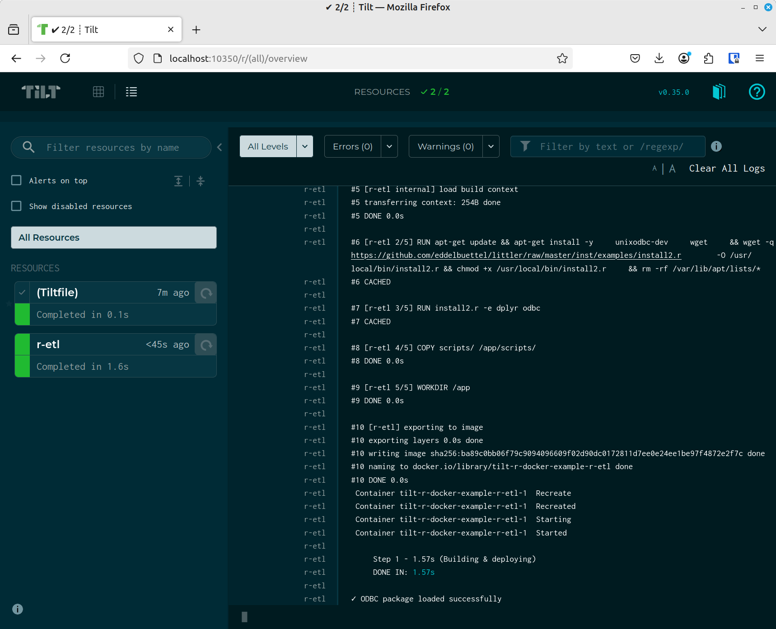This screenshot has height=629, width=776.
Task: Collapse the resource sidebar chevron
Action: tap(220, 147)
